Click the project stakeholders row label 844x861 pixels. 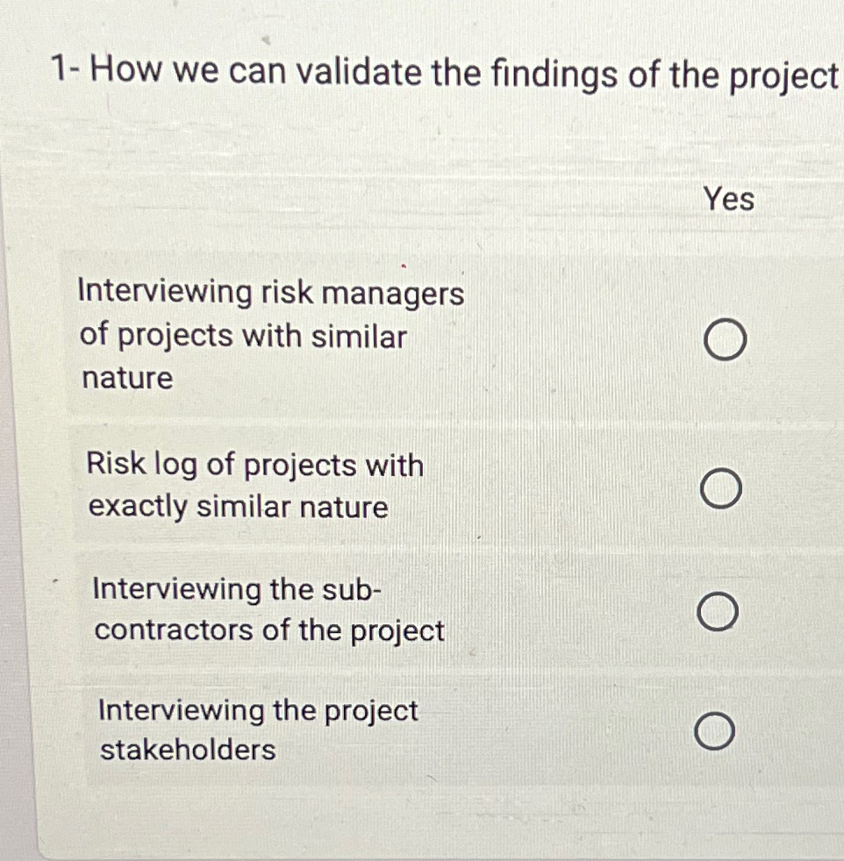[257, 730]
